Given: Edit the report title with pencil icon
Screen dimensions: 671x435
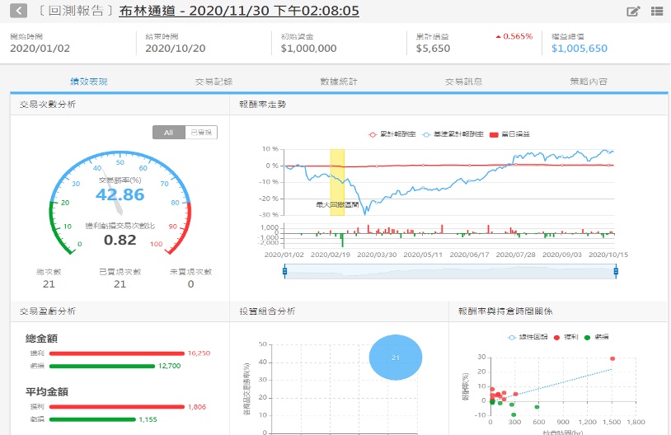Looking at the screenshot, I should click(x=633, y=11).
